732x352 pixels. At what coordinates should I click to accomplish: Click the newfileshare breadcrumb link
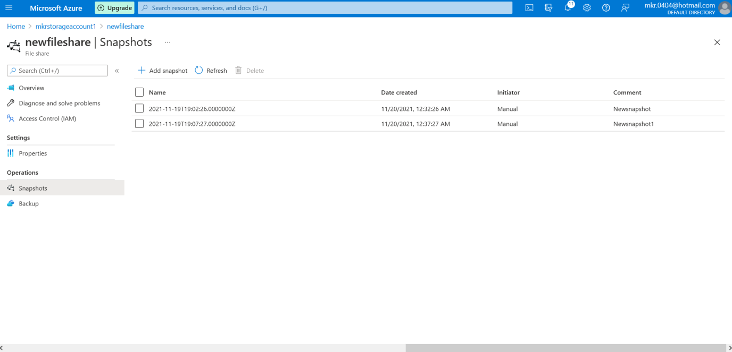(x=126, y=26)
